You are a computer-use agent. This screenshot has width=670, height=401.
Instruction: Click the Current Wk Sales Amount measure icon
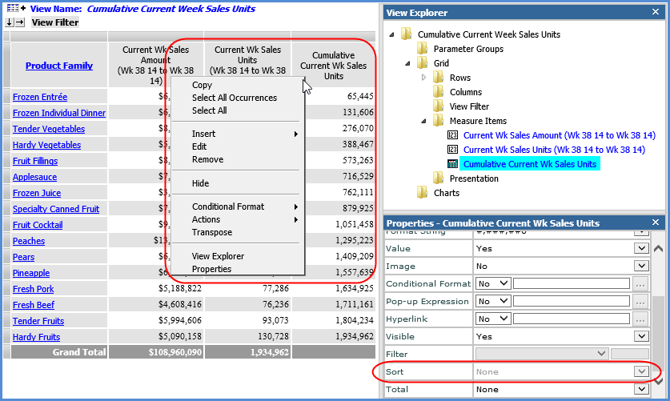(452, 135)
